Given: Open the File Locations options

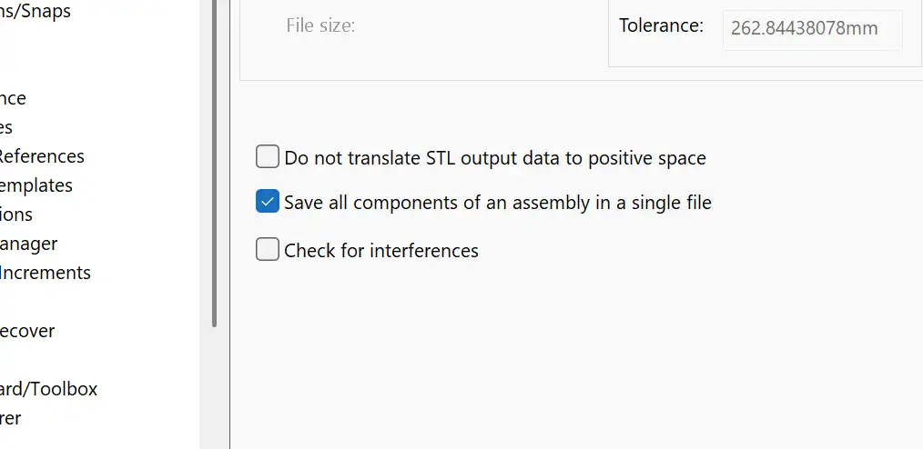Looking at the screenshot, I should [x=16, y=215].
